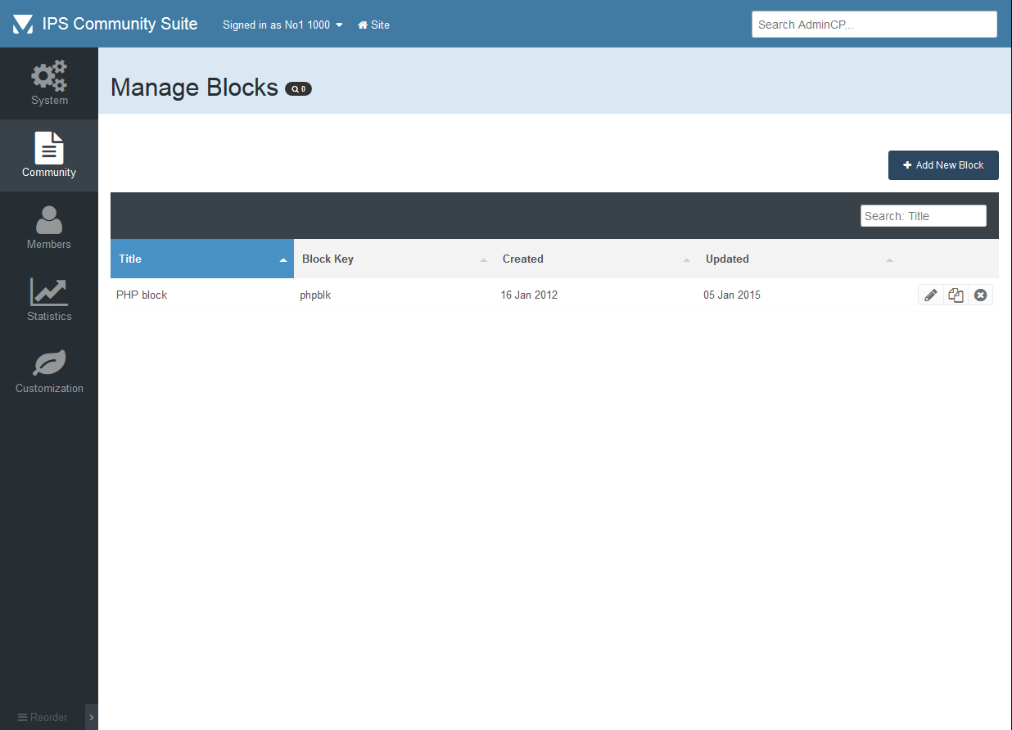Open the Statistics chart icon
This screenshot has height=730, width=1012.
(x=49, y=292)
